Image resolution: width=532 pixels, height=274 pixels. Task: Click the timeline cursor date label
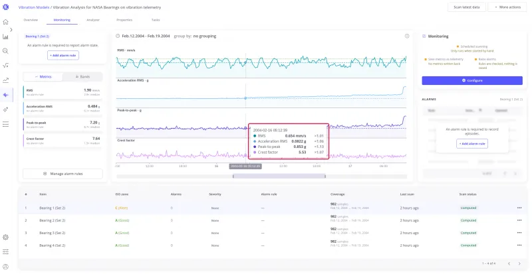pos(245,167)
